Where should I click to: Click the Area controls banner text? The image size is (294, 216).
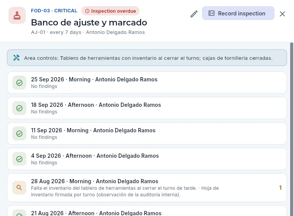tap(148, 58)
